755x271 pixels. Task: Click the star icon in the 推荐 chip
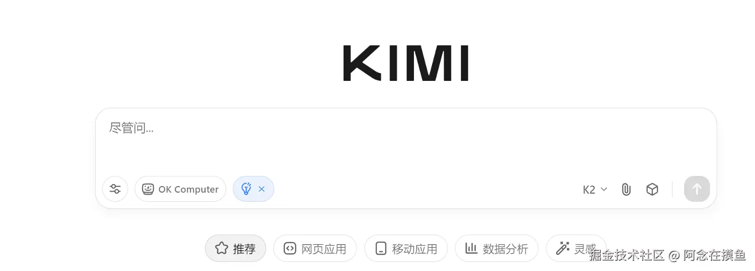click(x=221, y=248)
